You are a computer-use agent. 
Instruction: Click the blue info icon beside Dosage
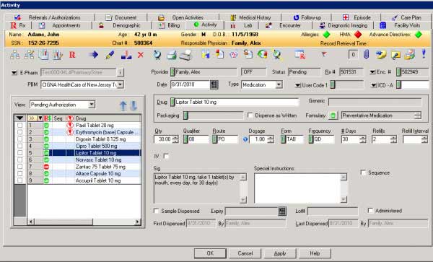coord(245,139)
